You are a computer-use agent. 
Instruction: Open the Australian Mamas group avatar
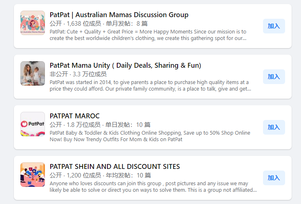pyautogui.click(x=33, y=23)
